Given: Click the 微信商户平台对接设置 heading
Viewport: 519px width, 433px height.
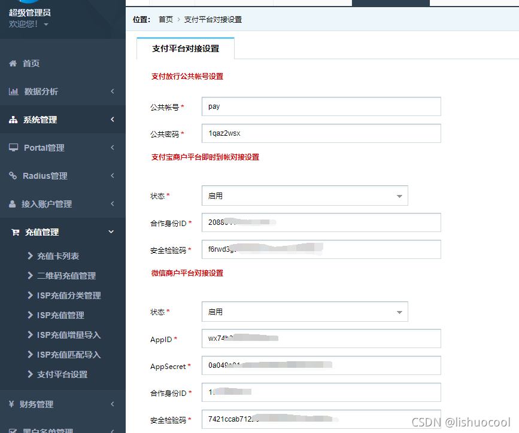Looking at the screenshot, I should click(187, 273).
